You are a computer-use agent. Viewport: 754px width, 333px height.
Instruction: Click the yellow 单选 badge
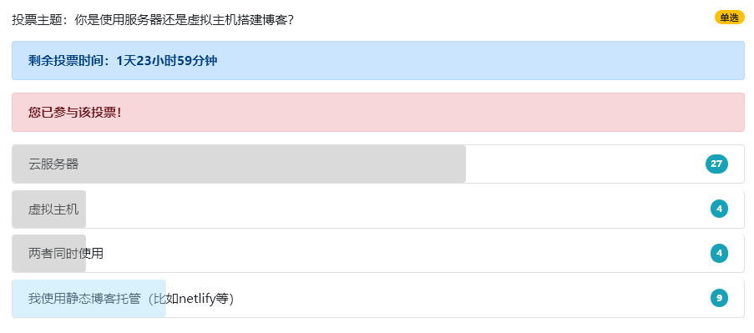(730, 18)
